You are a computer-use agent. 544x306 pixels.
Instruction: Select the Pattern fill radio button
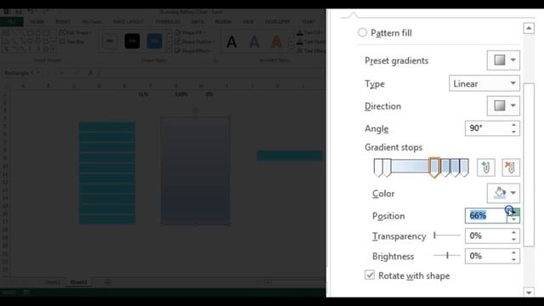[362, 32]
